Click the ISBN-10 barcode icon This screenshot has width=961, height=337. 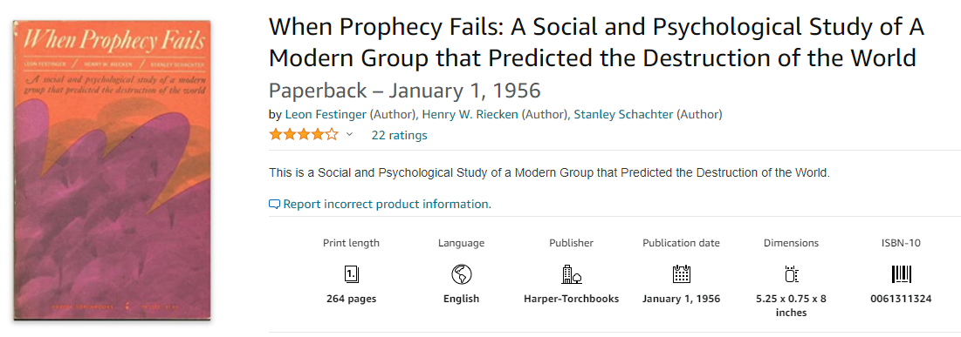click(x=901, y=274)
